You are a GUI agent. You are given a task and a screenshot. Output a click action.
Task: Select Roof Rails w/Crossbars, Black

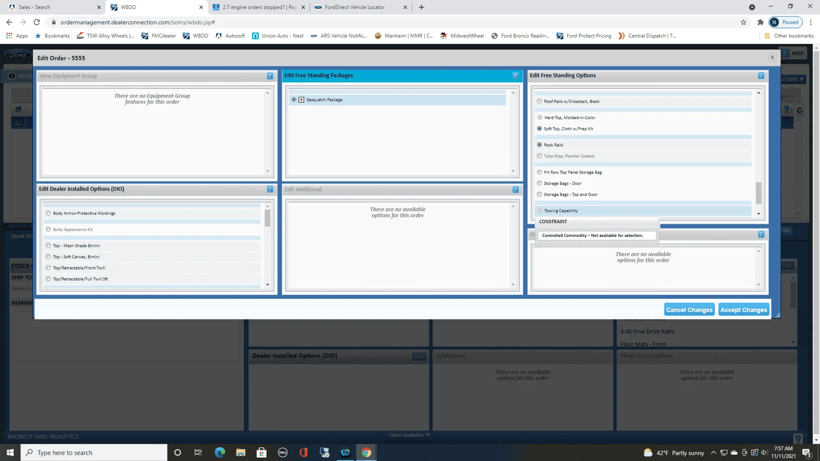(x=539, y=101)
